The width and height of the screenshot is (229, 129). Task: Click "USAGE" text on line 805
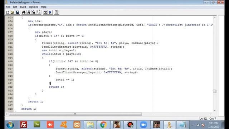pos(153,25)
